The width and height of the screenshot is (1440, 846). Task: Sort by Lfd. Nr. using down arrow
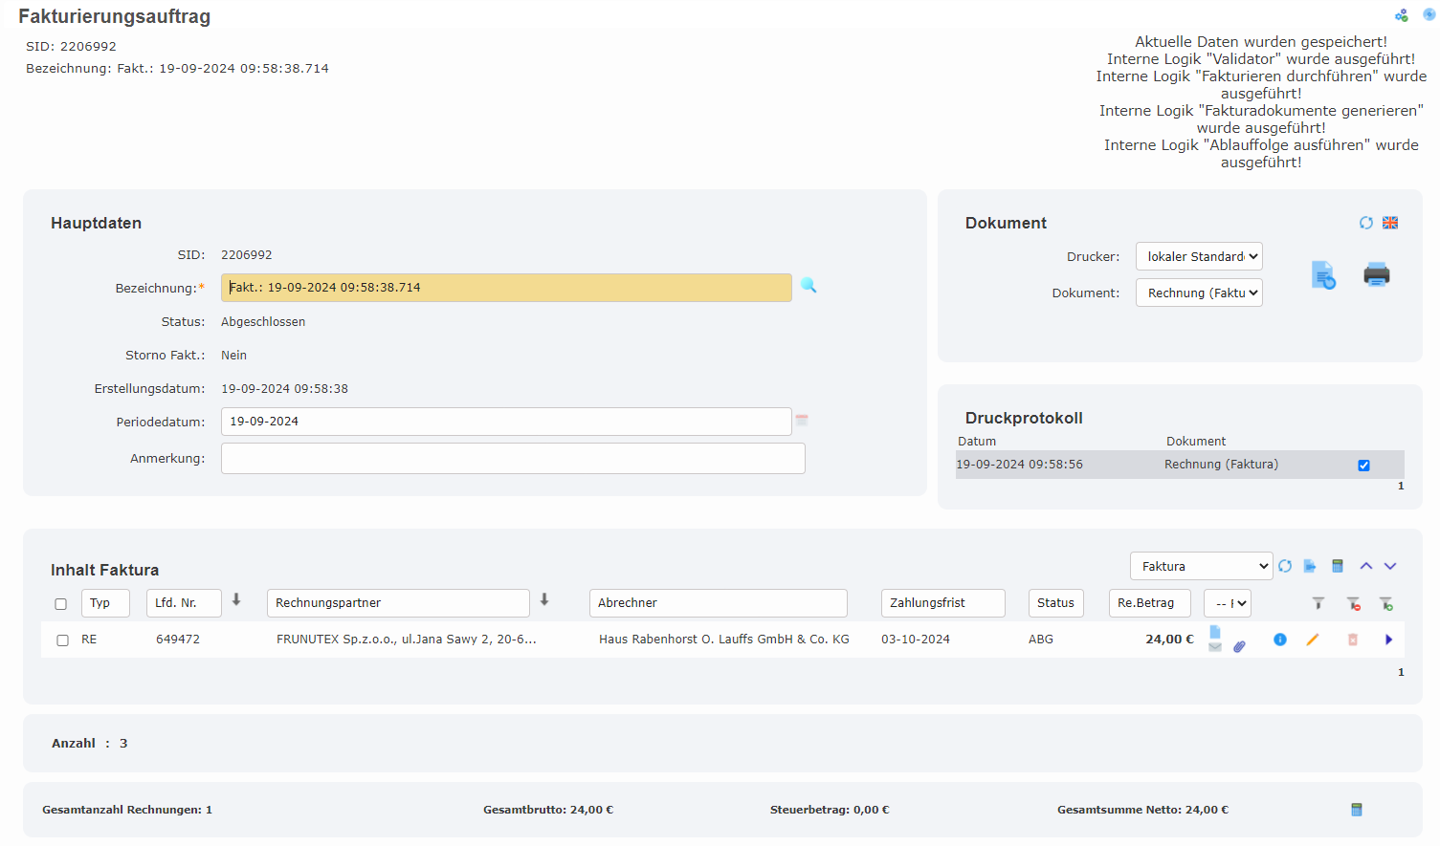coord(236,600)
